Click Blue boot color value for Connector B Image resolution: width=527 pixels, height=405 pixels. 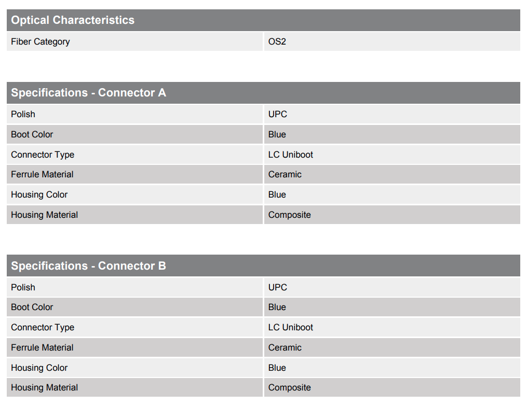[277, 307]
